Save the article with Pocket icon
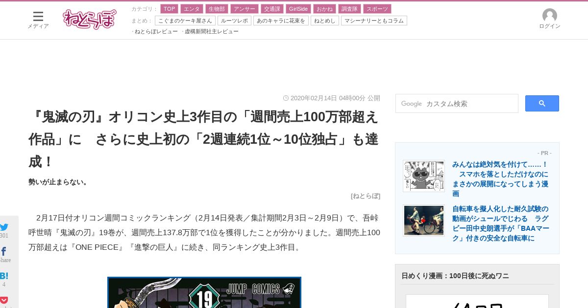 4,300
